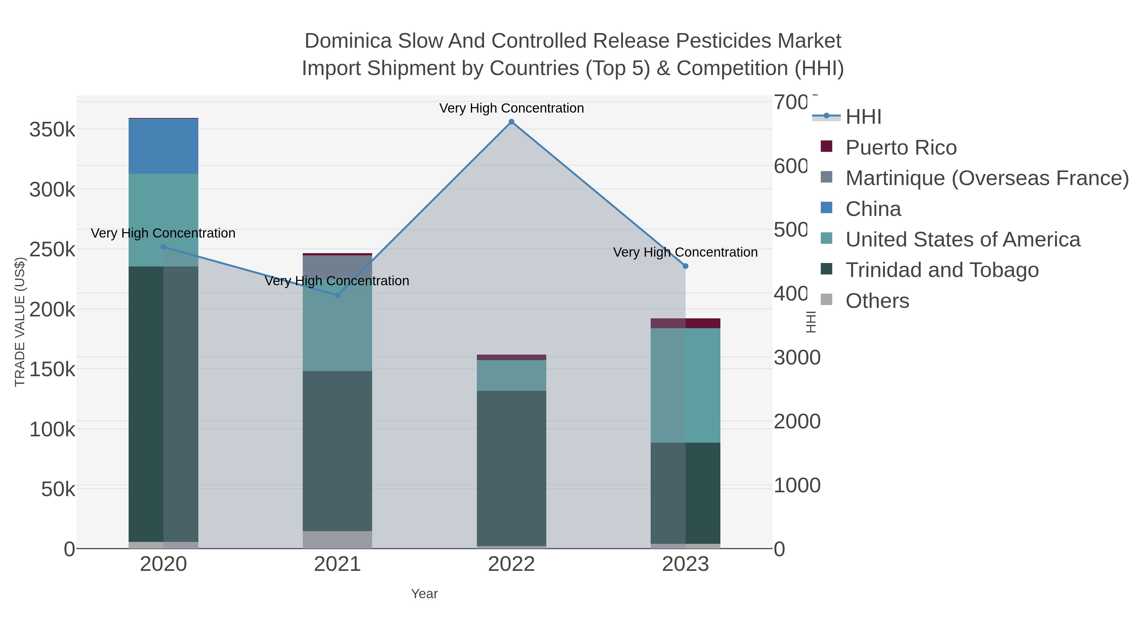Toggle United States of America legend entry

click(950, 239)
